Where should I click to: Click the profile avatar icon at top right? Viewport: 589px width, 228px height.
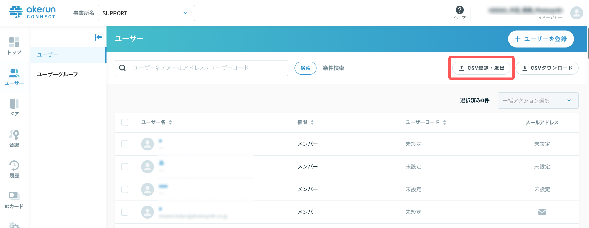[x=577, y=13]
